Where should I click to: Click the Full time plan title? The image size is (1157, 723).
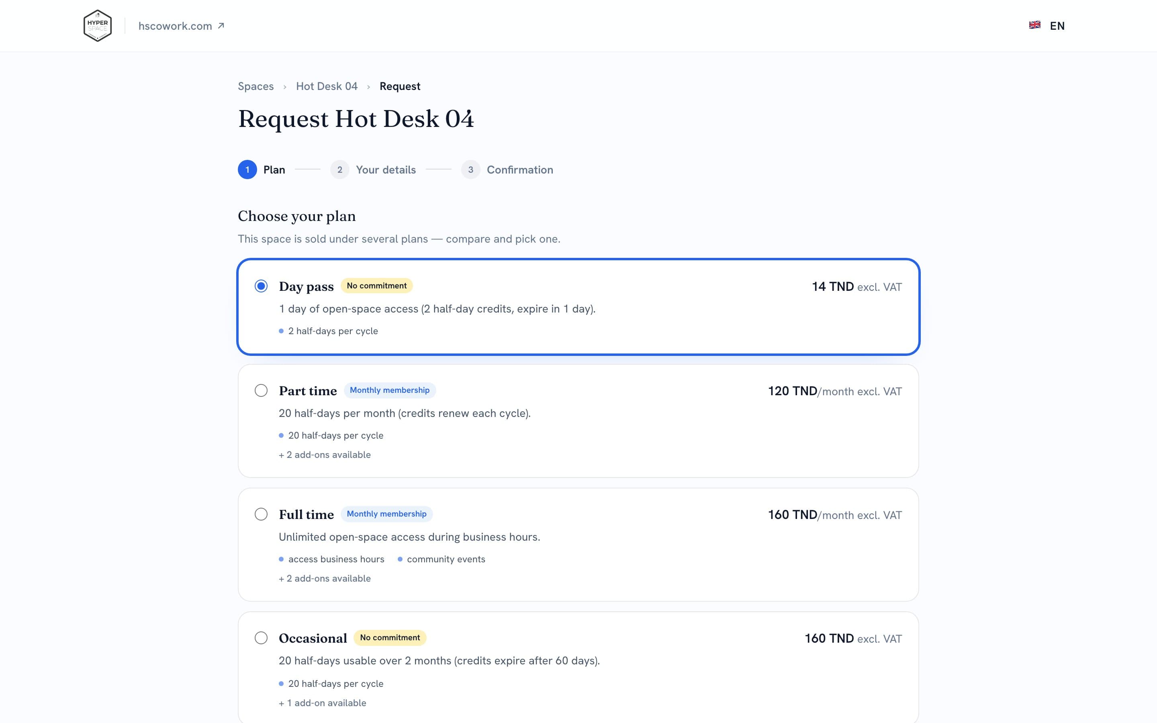tap(306, 515)
